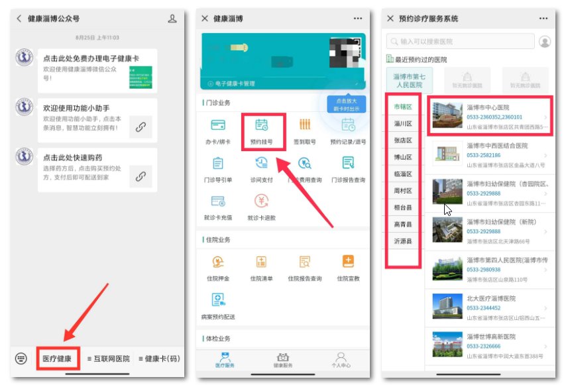Open 预约挂号 appointment registration
This screenshot has height=385, width=570.
[x=262, y=131]
